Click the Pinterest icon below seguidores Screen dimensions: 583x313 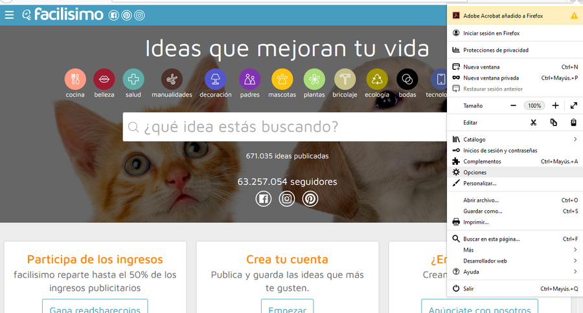coord(310,199)
